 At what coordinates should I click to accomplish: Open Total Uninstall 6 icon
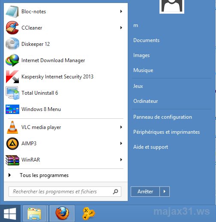12,93
